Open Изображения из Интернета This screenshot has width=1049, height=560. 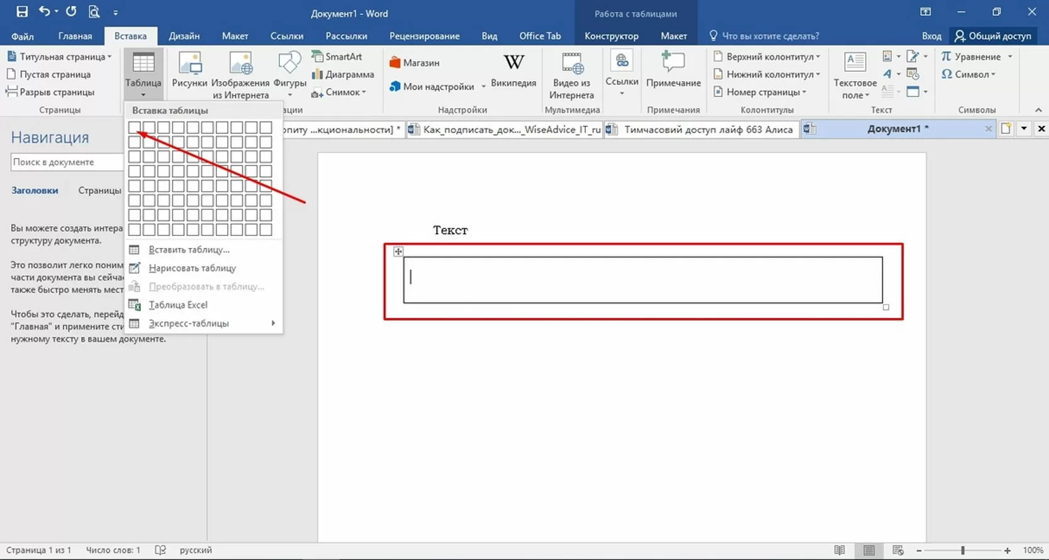(240, 75)
